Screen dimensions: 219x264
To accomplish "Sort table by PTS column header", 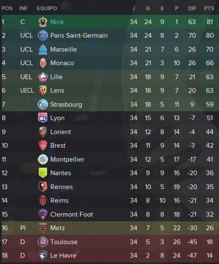I will (x=209, y=8).
